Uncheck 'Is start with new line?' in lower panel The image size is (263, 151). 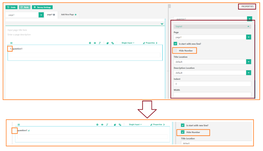click(x=183, y=125)
